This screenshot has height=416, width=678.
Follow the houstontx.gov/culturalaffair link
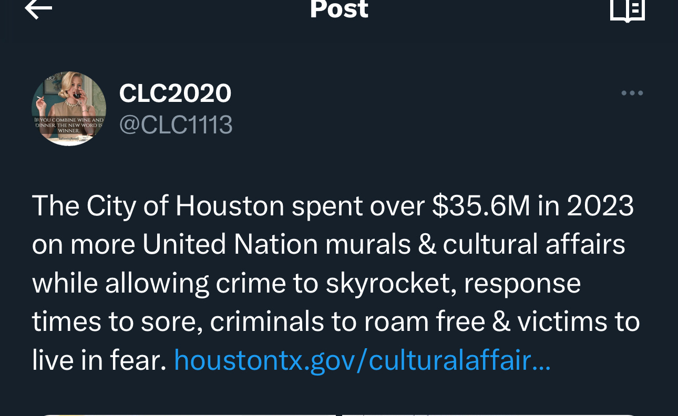[362, 360]
